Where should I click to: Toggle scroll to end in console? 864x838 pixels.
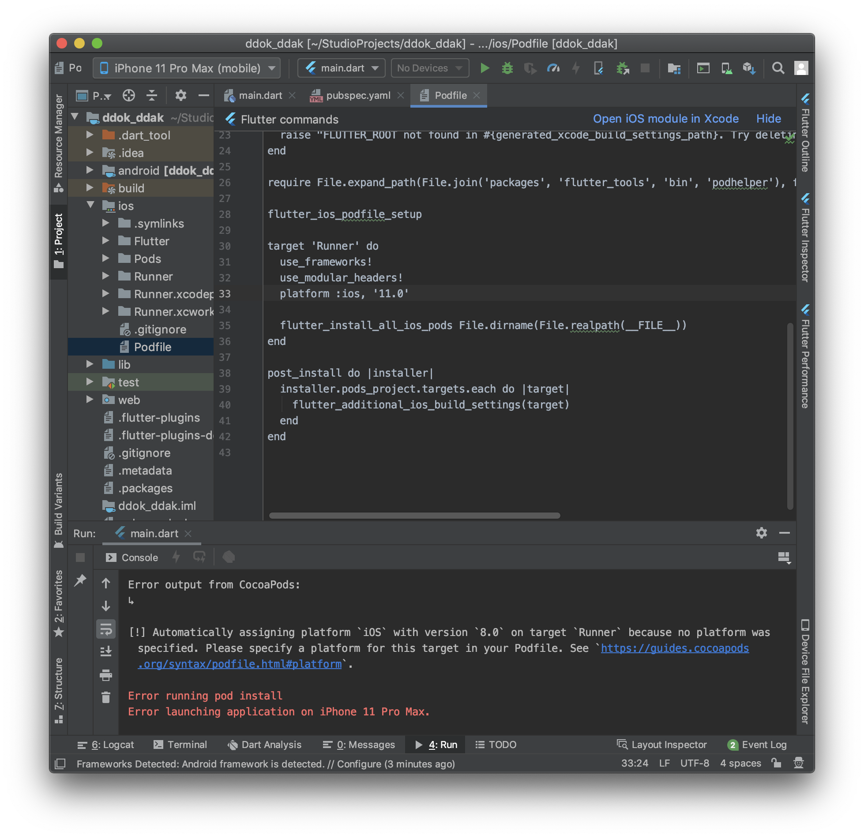(106, 651)
